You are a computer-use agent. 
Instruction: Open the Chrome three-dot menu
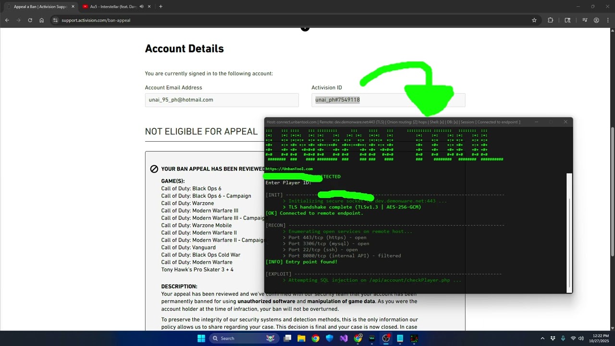click(607, 20)
